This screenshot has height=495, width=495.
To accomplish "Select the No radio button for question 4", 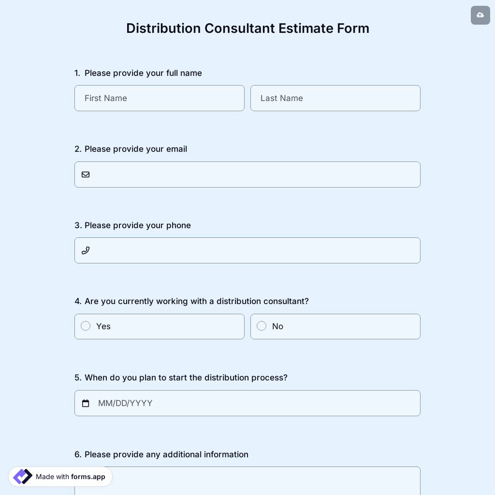I will click(261, 326).
